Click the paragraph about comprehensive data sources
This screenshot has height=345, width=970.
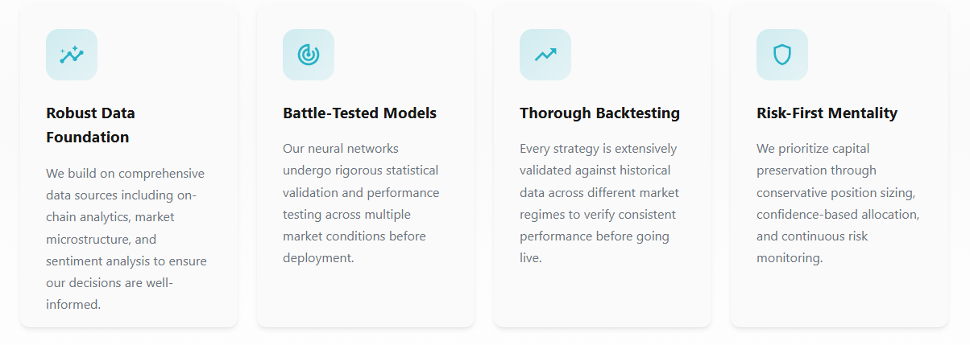click(126, 239)
